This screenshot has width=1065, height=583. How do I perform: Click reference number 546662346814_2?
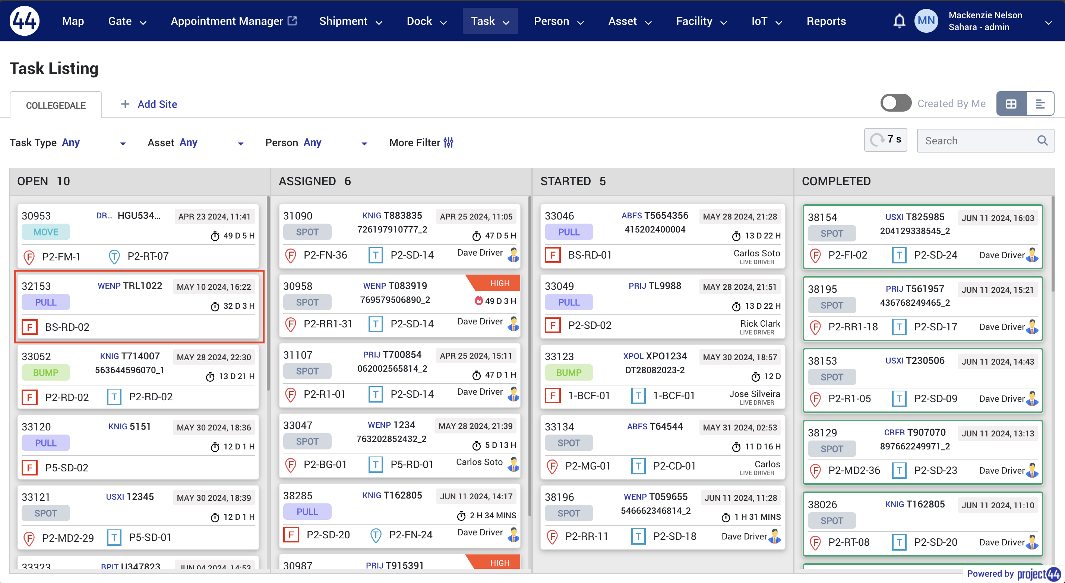pos(655,511)
